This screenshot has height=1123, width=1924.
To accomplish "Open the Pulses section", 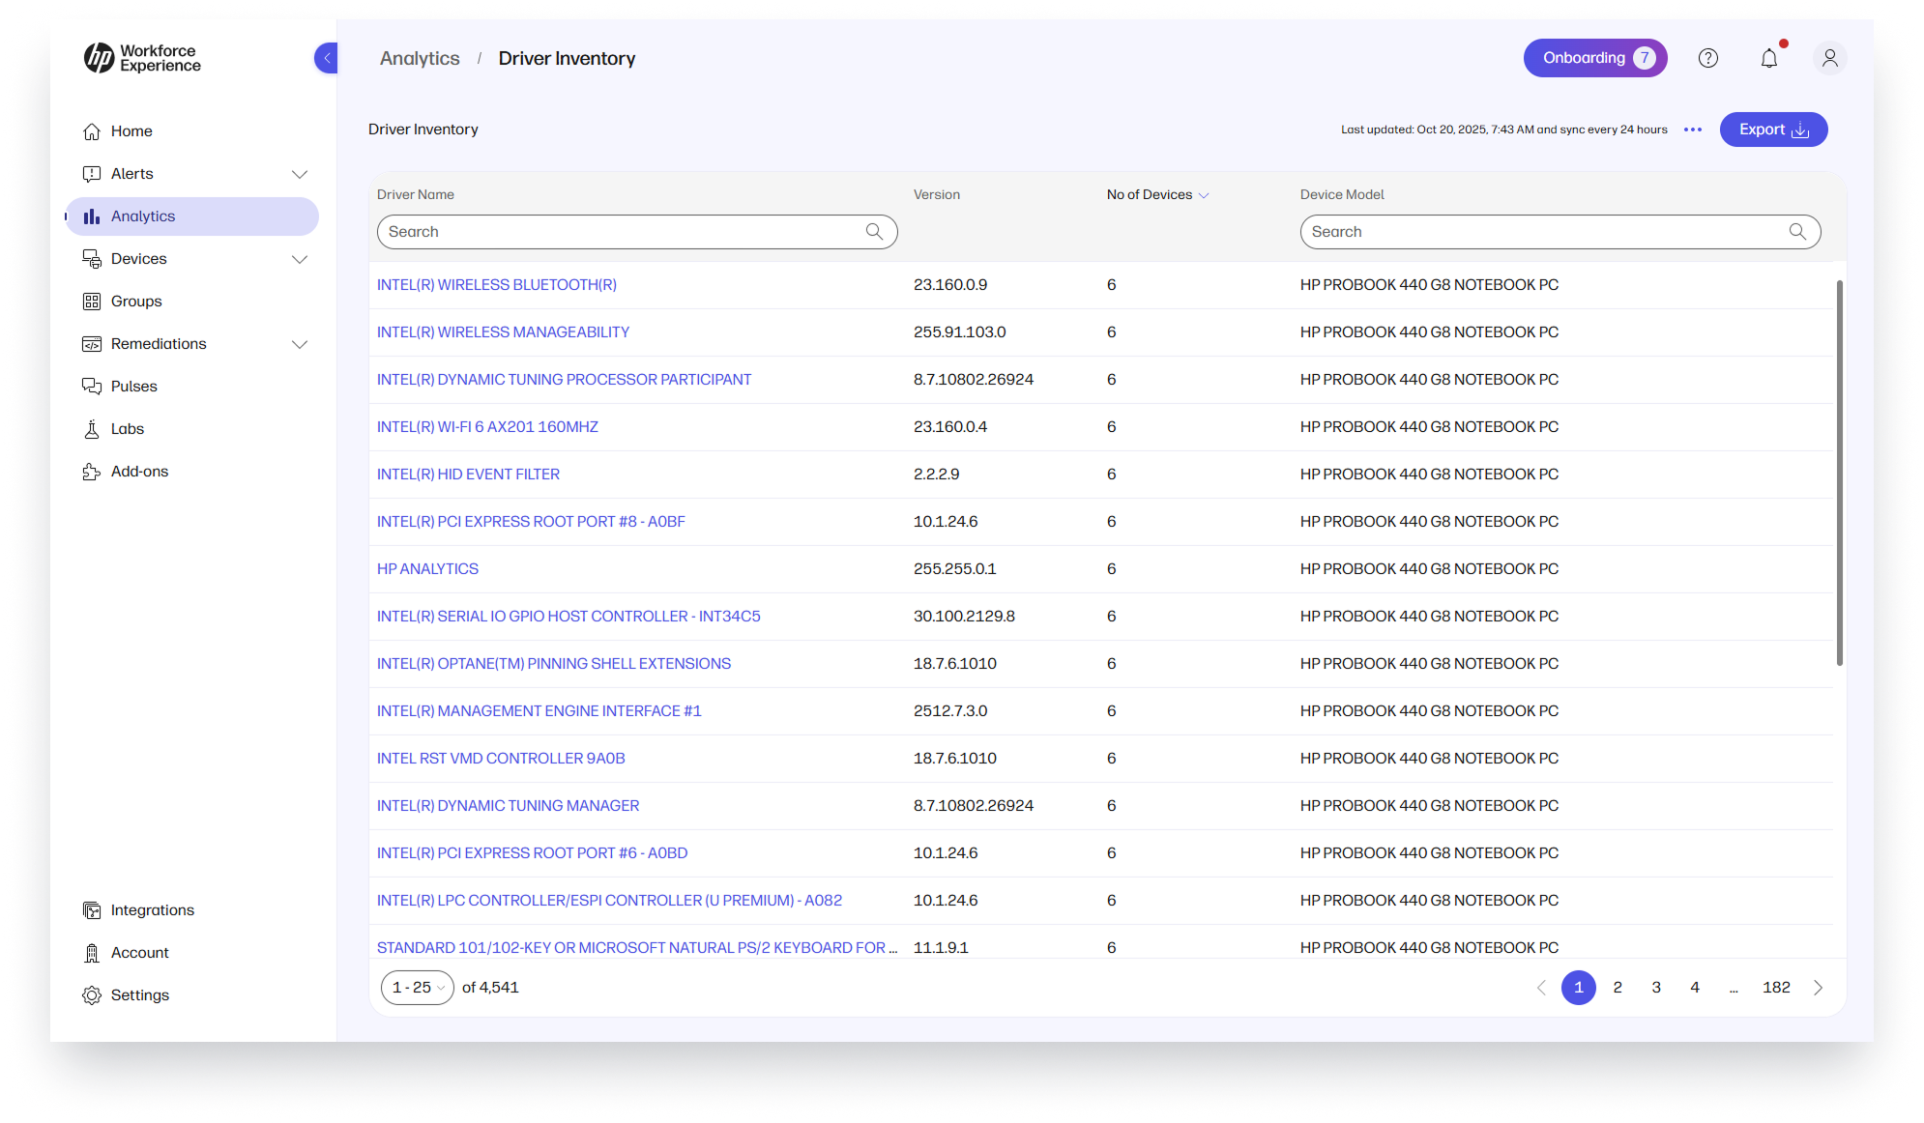I will 134,386.
